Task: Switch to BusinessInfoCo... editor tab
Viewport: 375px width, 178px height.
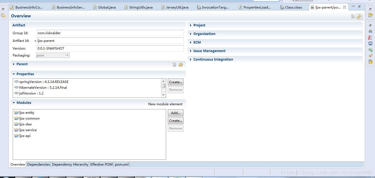Action: [26, 7]
